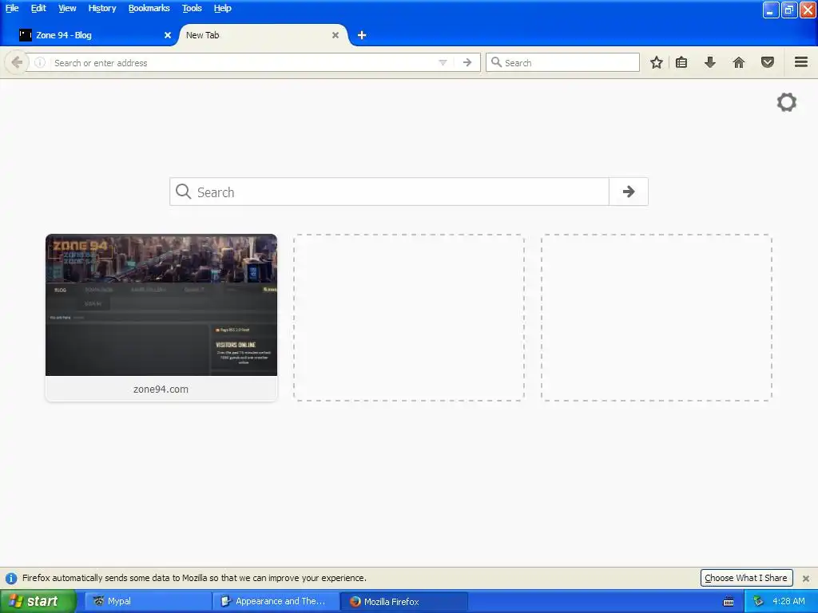Switch to Appearance and Themes taskbar item
The image size is (818, 613).
(276, 602)
